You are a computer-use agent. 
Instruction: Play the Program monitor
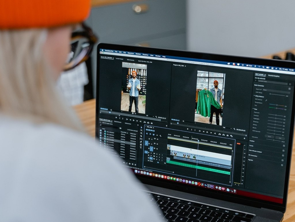click(x=207, y=132)
